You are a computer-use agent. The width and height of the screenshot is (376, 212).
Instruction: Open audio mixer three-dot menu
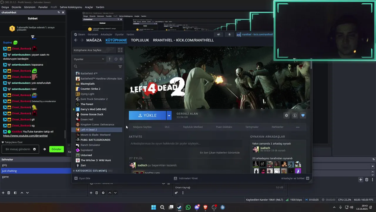(x=183, y=193)
